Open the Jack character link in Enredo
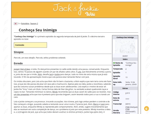 pyautogui.click(x=51, y=74)
